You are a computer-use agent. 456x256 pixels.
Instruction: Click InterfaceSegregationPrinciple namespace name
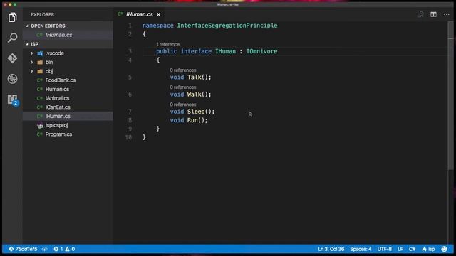(x=227, y=26)
